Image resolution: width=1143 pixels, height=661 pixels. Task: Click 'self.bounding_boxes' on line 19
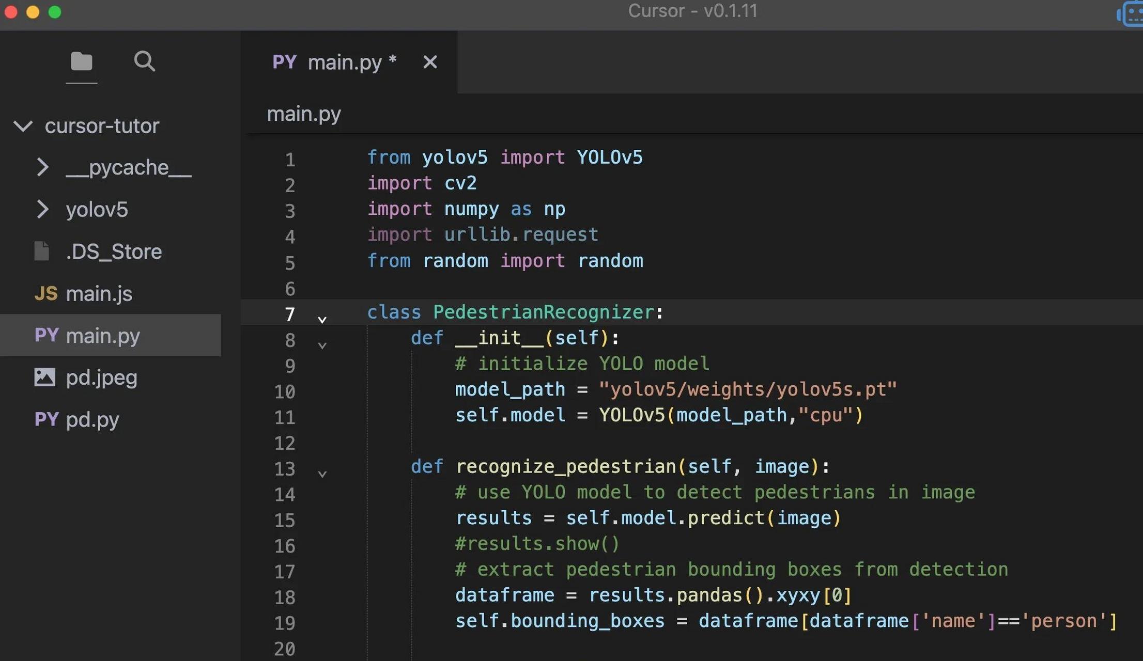coord(560,621)
